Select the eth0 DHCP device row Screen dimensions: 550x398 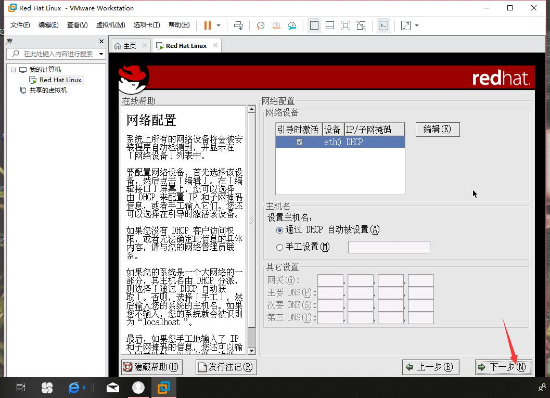pyautogui.click(x=340, y=142)
